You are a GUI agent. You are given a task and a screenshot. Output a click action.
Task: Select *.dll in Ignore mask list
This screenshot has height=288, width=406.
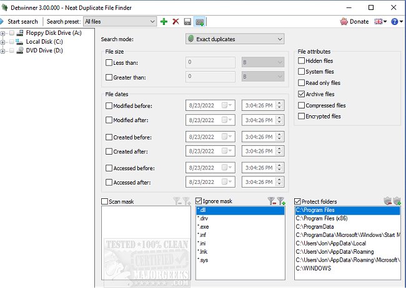coord(240,210)
